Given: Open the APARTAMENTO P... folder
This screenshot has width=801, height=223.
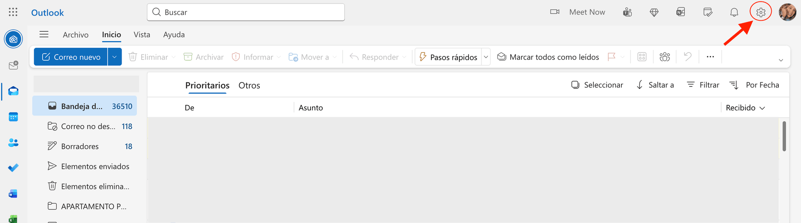Looking at the screenshot, I should (84, 206).
